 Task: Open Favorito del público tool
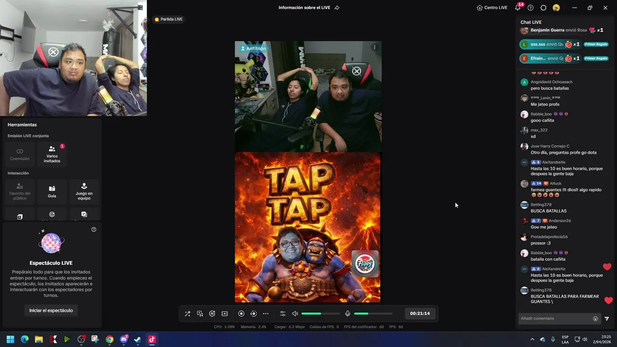click(x=20, y=191)
